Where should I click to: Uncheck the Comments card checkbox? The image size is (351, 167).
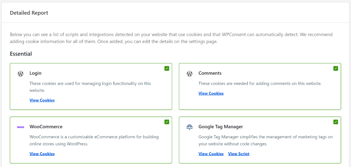tap(336, 68)
